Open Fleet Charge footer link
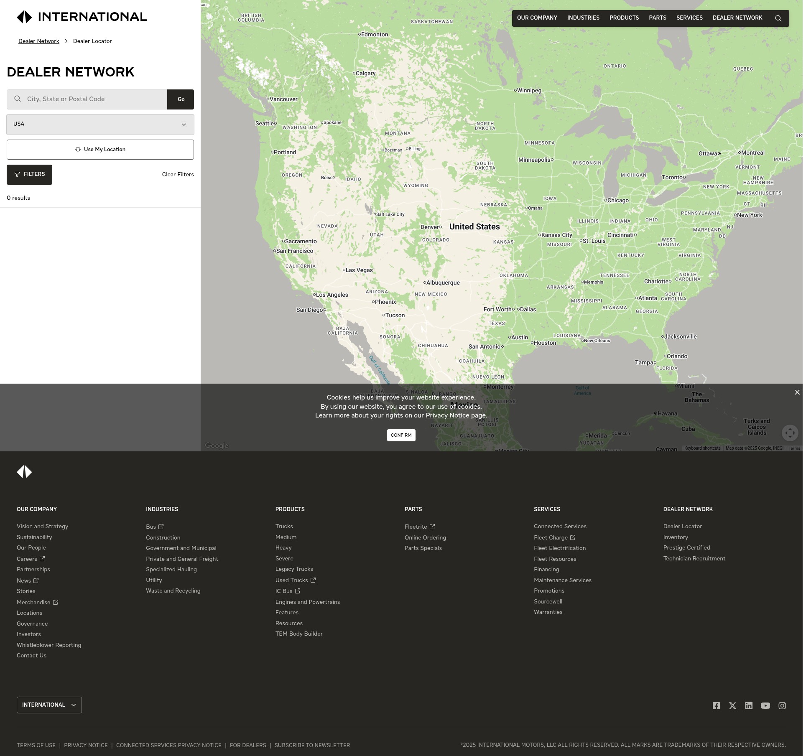Viewport: 806px width, 756px height. (x=554, y=537)
